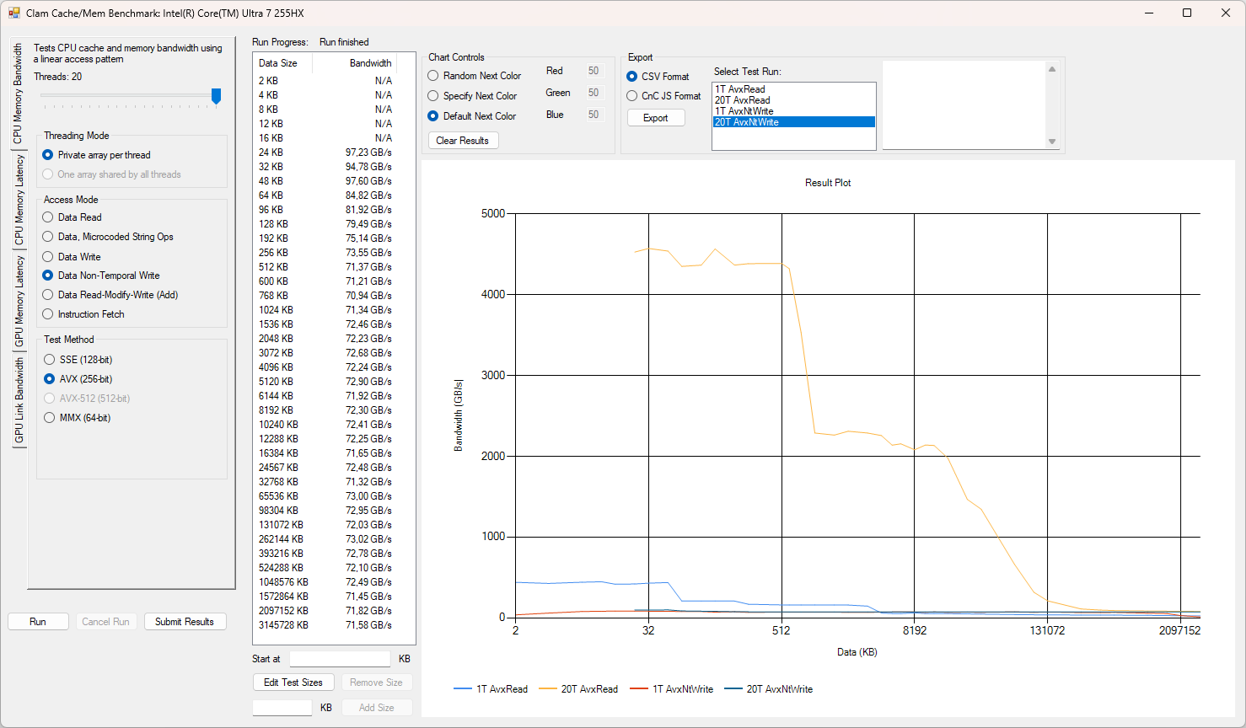Select 1T AvxNtWrite from run list
The image size is (1246, 728).
[744, 111]
